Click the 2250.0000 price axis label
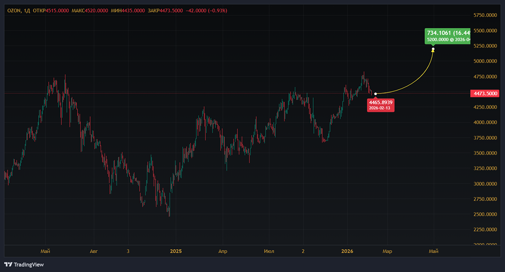Screen dimensions: 505x272 pyautogui.click(x=485, y=230)
